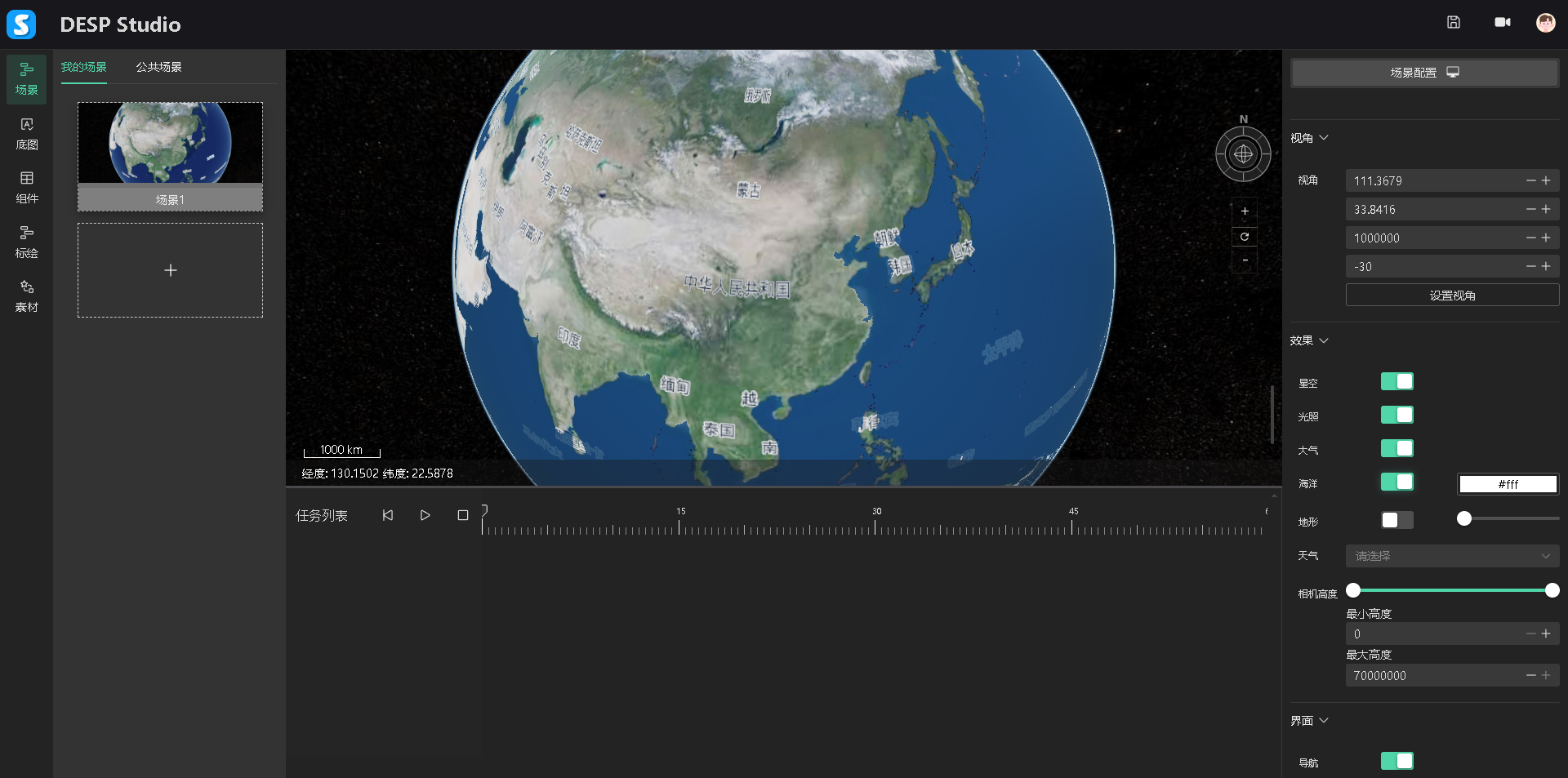Open the 标绘 plotting sidebar panel
The height and width of the screenshot is (778, 1568).
click(x=27, y=242)
